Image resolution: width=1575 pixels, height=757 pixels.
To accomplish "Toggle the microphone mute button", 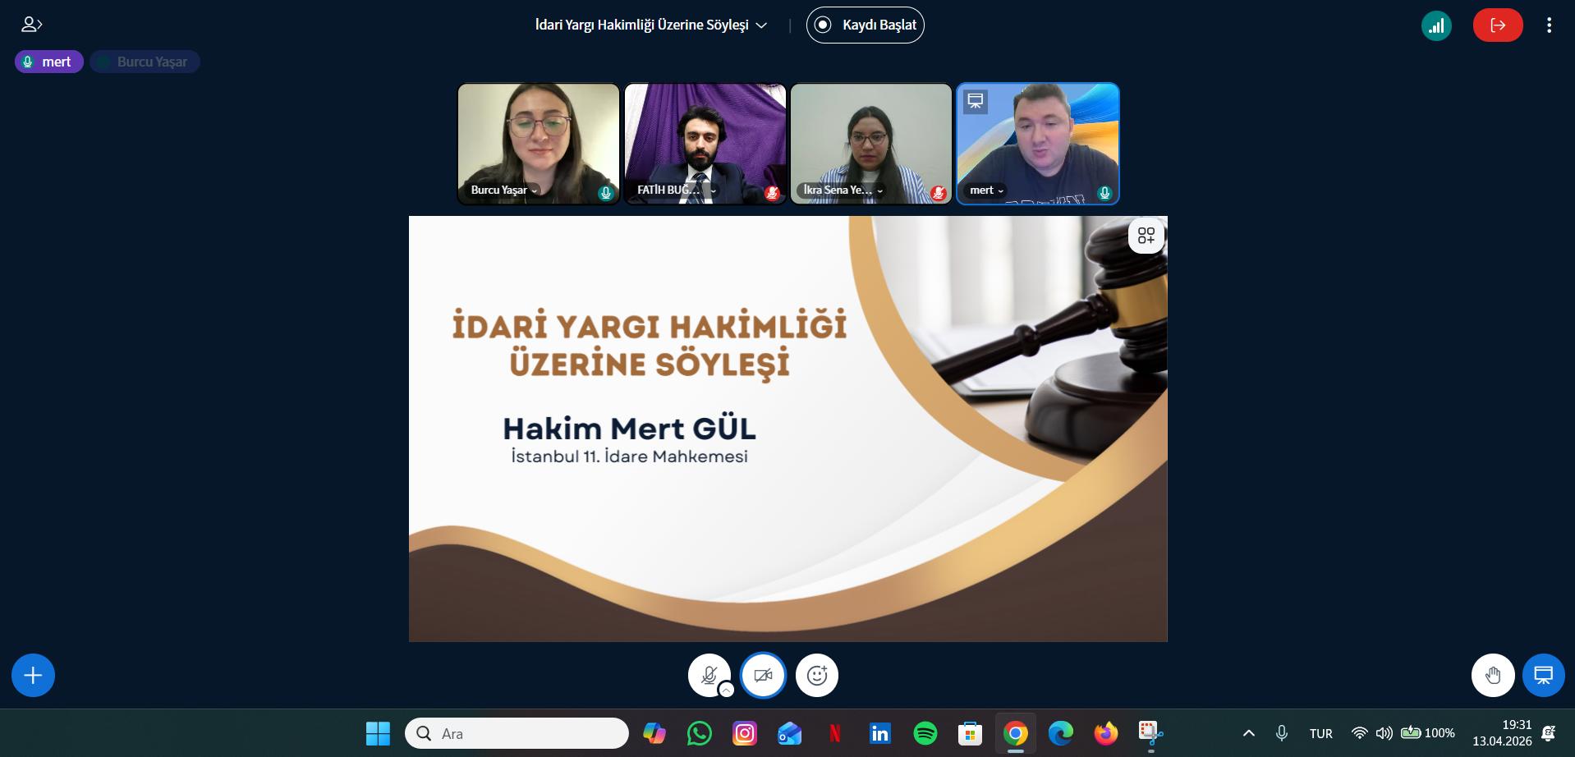I will tap(708, 673).
